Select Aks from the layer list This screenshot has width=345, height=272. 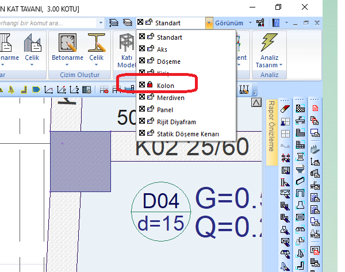click(162, 49)
